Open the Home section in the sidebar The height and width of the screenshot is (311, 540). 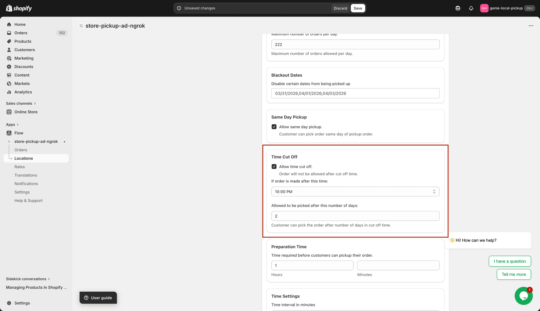pos(20,24)
